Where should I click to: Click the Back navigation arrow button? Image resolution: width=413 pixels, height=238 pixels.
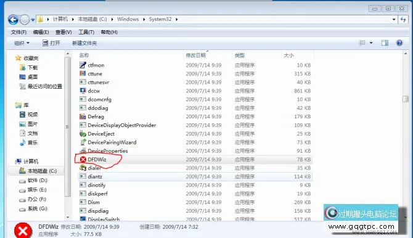(x=13, y=20)
